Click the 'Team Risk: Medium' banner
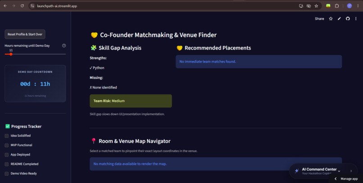 coord(131,101)
